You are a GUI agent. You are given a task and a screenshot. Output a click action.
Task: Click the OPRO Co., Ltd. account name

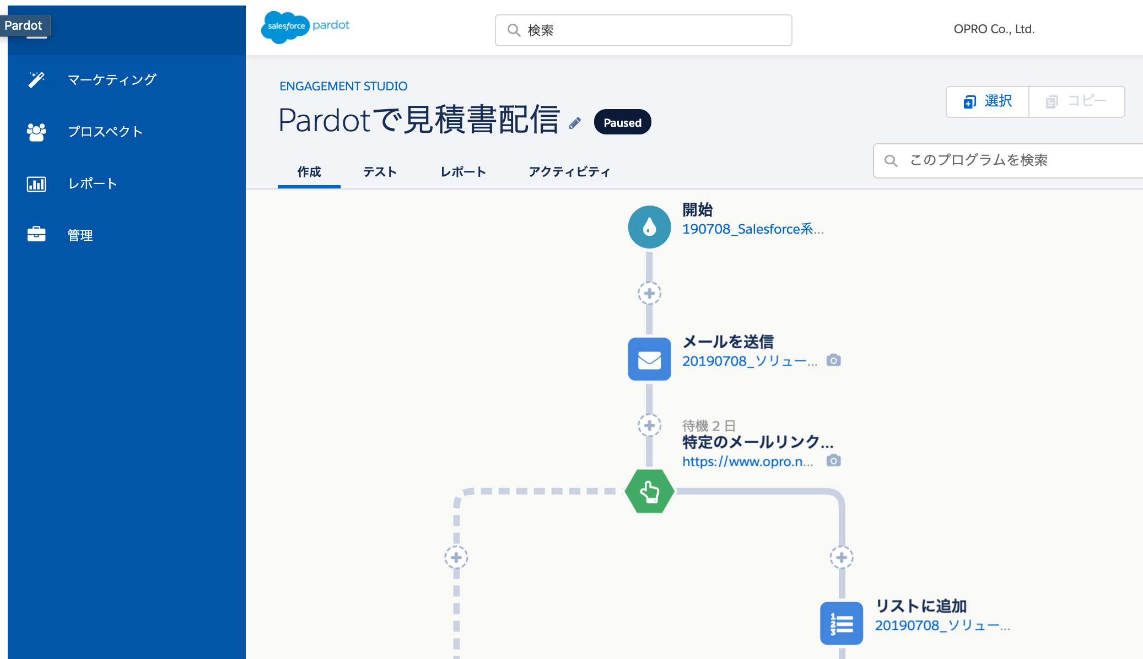click(994, 29)
